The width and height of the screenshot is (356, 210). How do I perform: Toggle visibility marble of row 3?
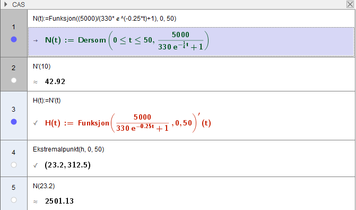[14, 122]
